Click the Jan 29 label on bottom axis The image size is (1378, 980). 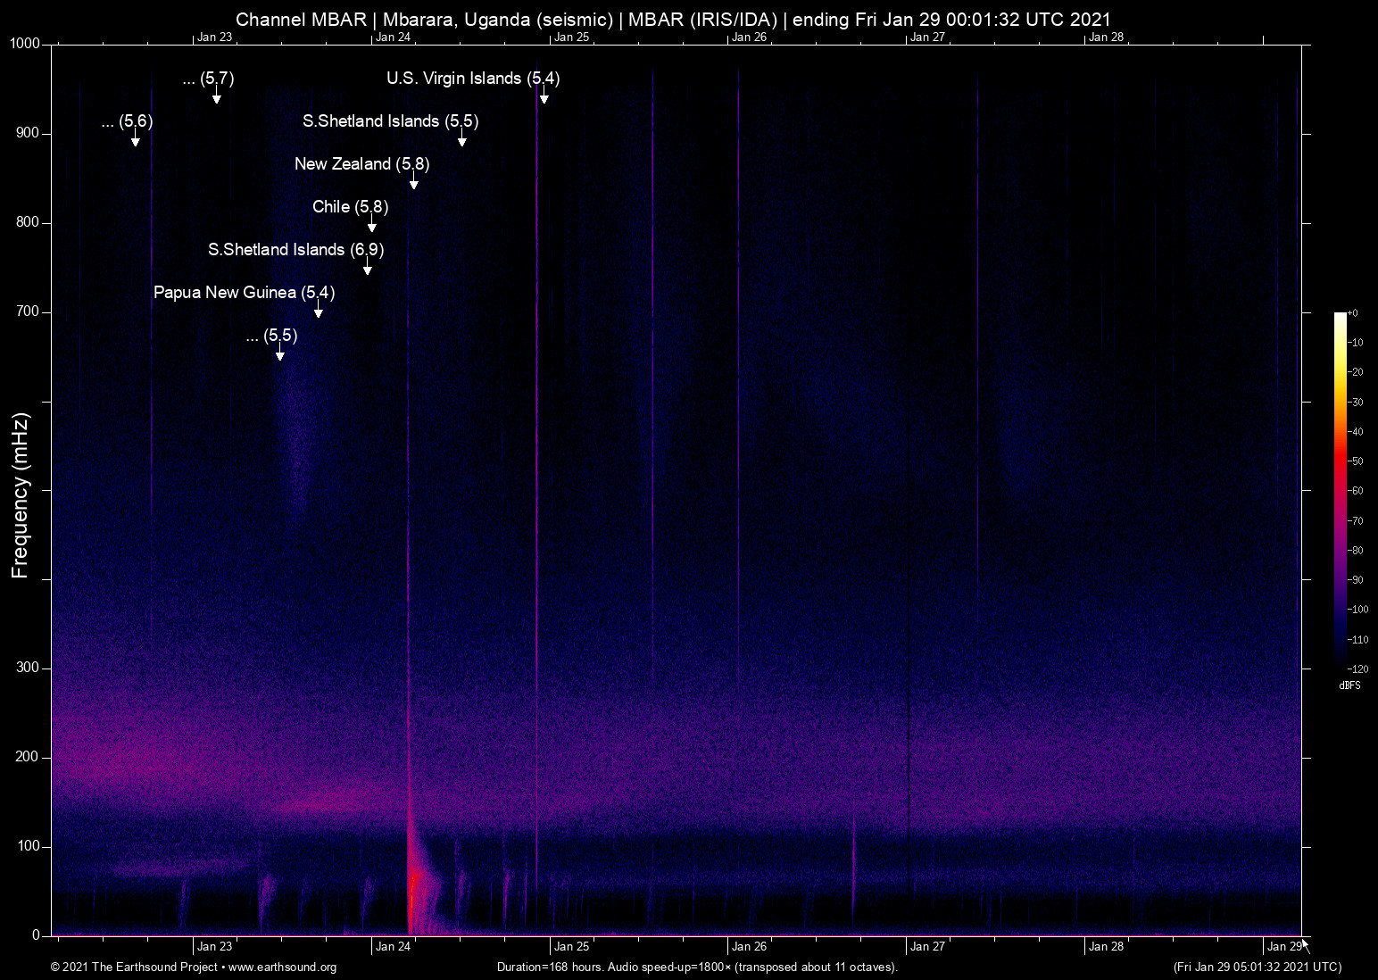[x=1283, y=947]
